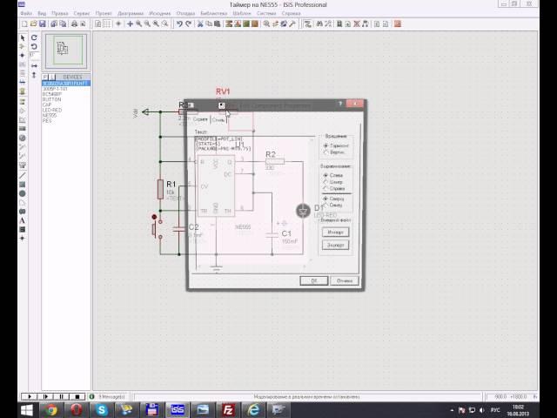
Task: Click the redo arrow icon
Action: 189,24
